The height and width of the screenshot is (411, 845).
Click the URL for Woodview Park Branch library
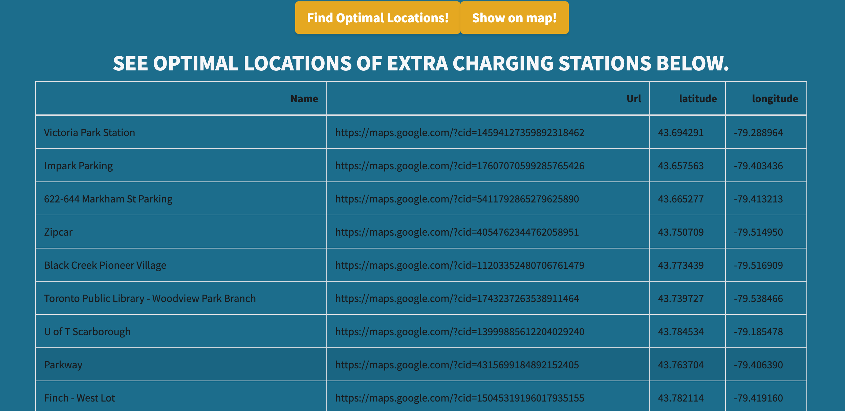click(x=457, y=298)
